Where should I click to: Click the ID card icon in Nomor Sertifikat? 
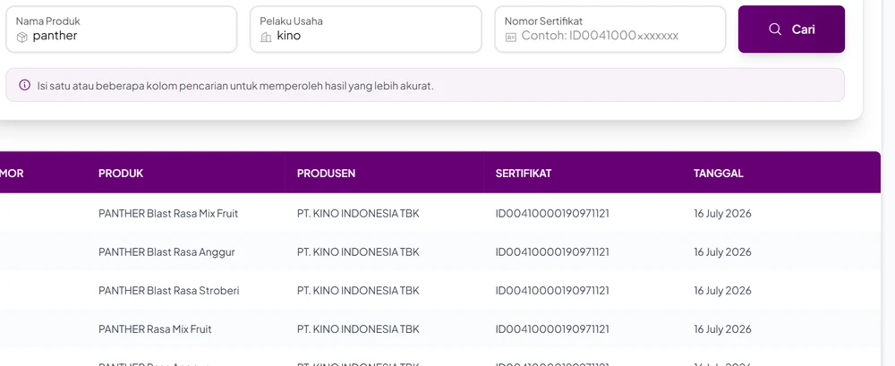tap(511, 37)
